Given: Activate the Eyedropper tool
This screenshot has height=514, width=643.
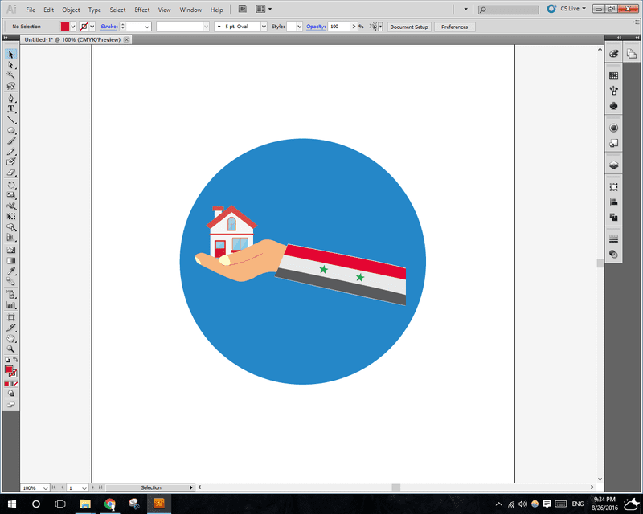Looking at the screenshot, I should pos(11,271).
